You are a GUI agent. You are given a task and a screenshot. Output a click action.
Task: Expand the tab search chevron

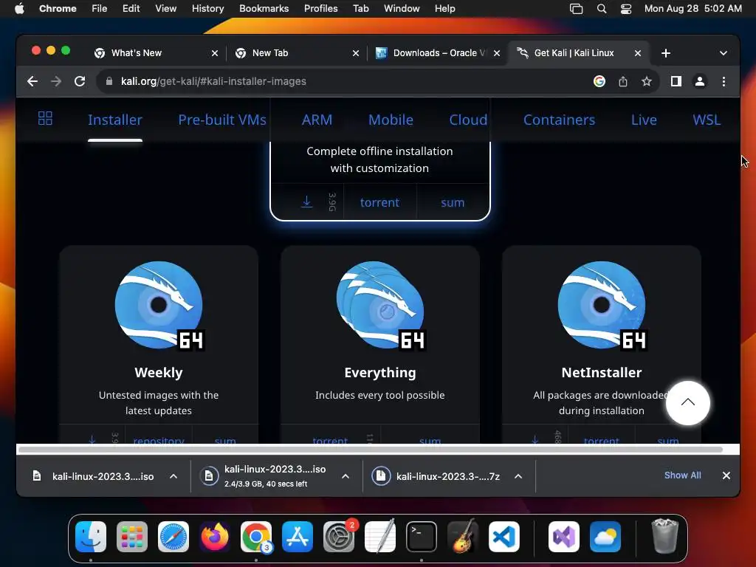[724, 53]
